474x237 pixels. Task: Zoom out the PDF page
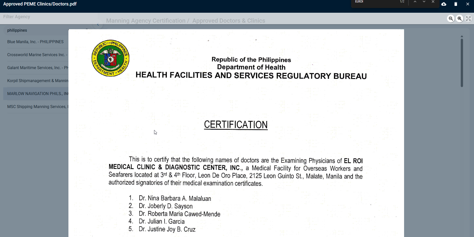click(x=451, y=18)
